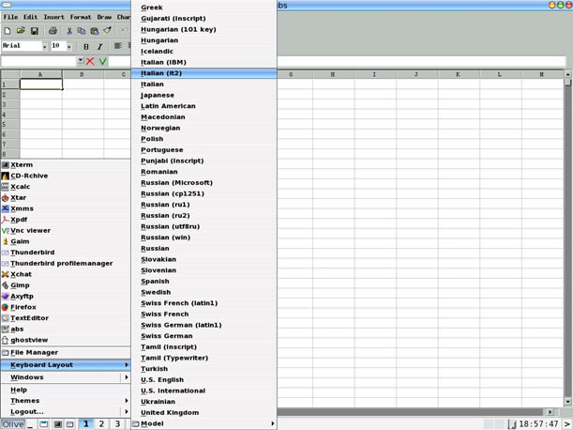This screenshot has height=430, width=573.
Task: Click spreadsheet cell A1
Action: point(40,84)
